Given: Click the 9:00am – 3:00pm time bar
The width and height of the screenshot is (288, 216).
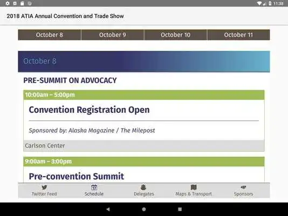Looking at the screenshot, I should tap(144, 161).
